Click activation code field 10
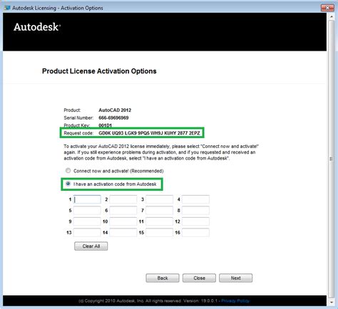Screen dimensions: 338x309 [x=123, y=221]
